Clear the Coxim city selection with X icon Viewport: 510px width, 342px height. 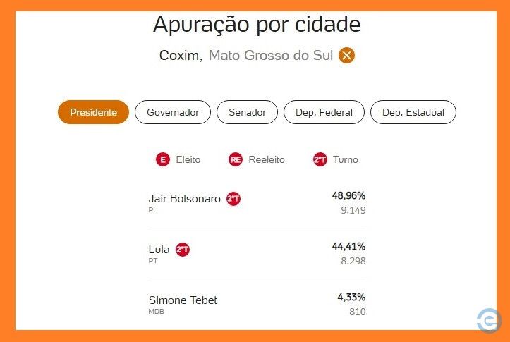[x=346, y=55]
